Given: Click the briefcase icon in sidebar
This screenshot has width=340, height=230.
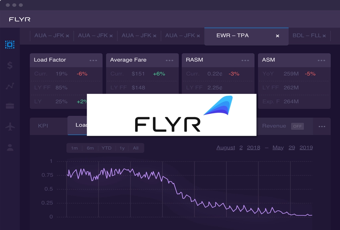Looking at the screenshot, I should click(x=10, y=106).
